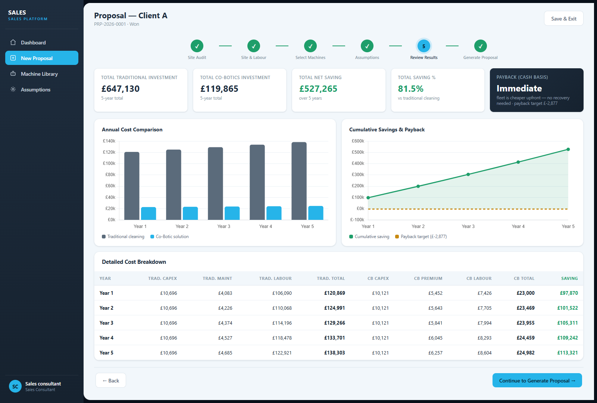Click the Review Results step 5 circle
This screenshot has width=597, height=403.
pos(424,46)
